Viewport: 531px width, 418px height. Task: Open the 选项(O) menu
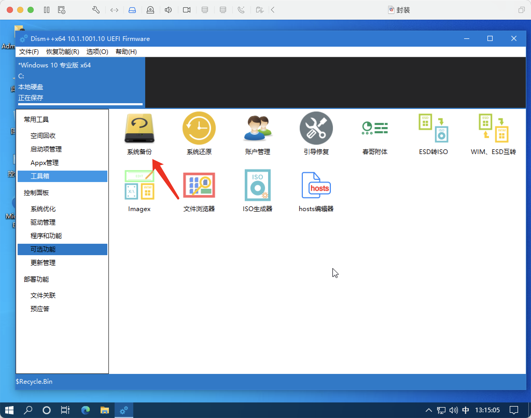tap(97, 52)
